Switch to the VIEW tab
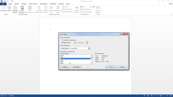This screenshot has height=97, width=173. click(68, 4)
